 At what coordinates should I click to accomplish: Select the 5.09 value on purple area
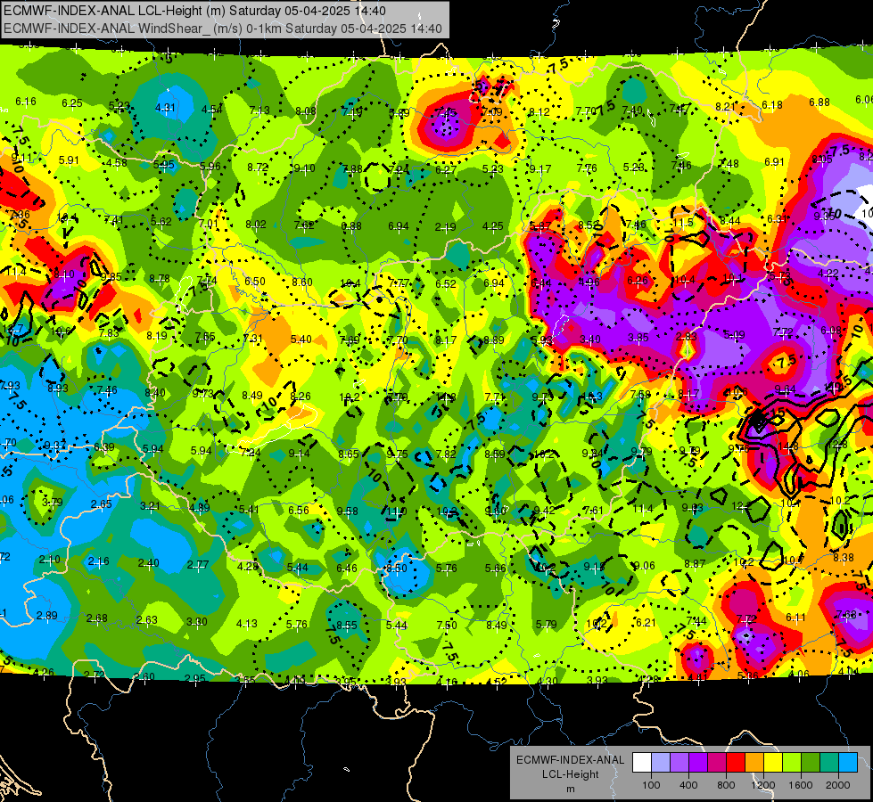735,334
